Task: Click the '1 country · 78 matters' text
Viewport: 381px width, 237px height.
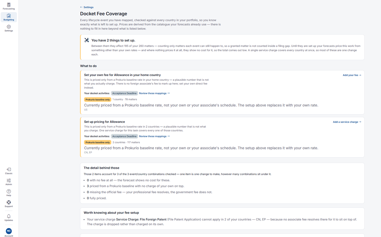Action: [x=125, y=99]
